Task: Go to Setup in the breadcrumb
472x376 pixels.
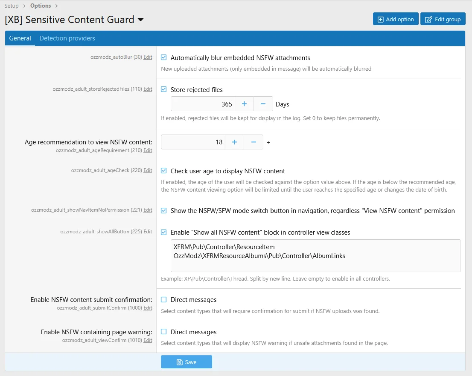Action: 12,6
